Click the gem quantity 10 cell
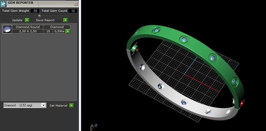Viewport: 266px width, 131px height. (x=48, y=31)
